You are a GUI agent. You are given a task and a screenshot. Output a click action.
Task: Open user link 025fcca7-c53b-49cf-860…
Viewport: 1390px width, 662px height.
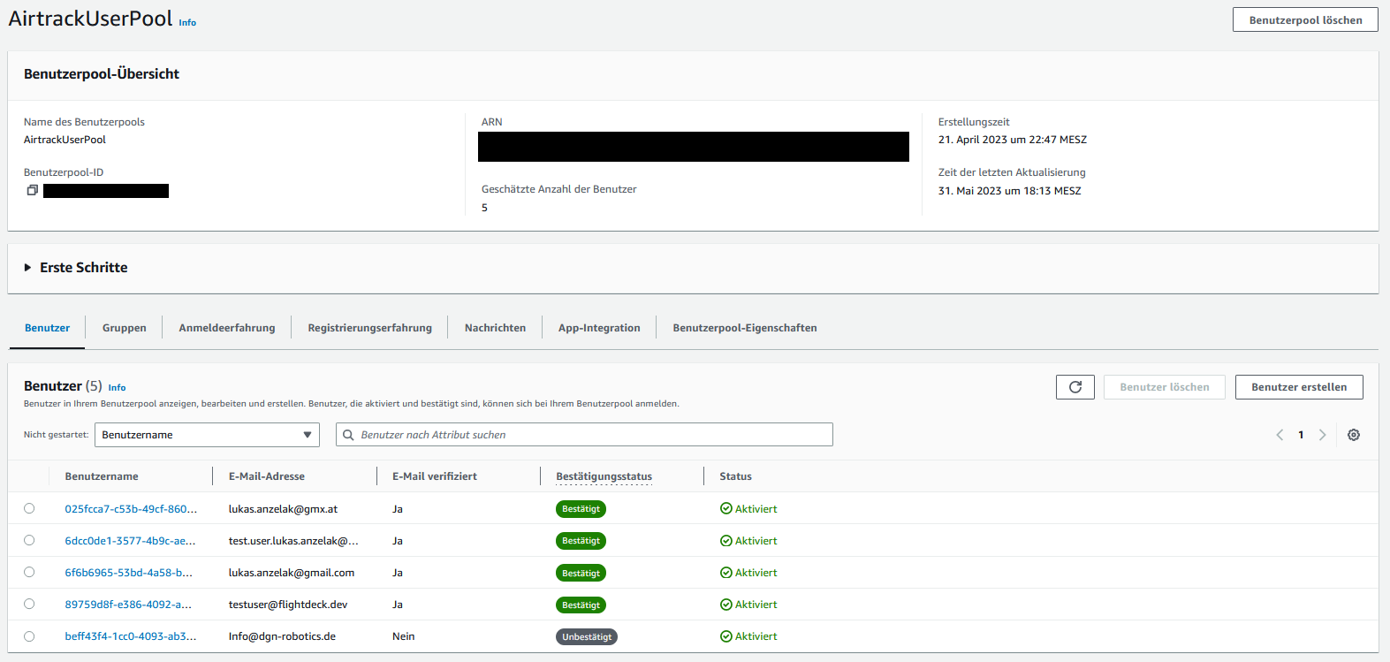pos(131,509)
